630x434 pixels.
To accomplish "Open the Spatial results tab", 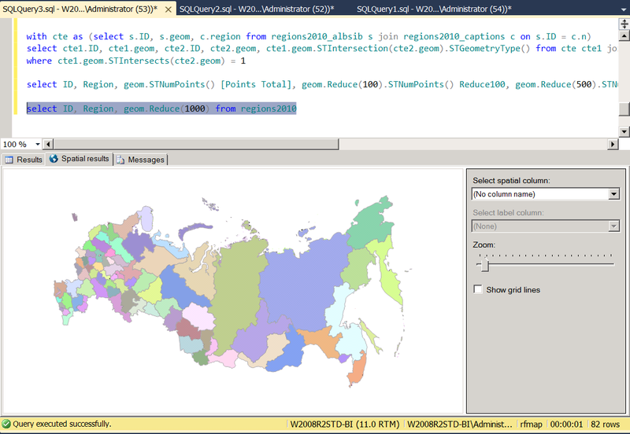I will (80, 159).
